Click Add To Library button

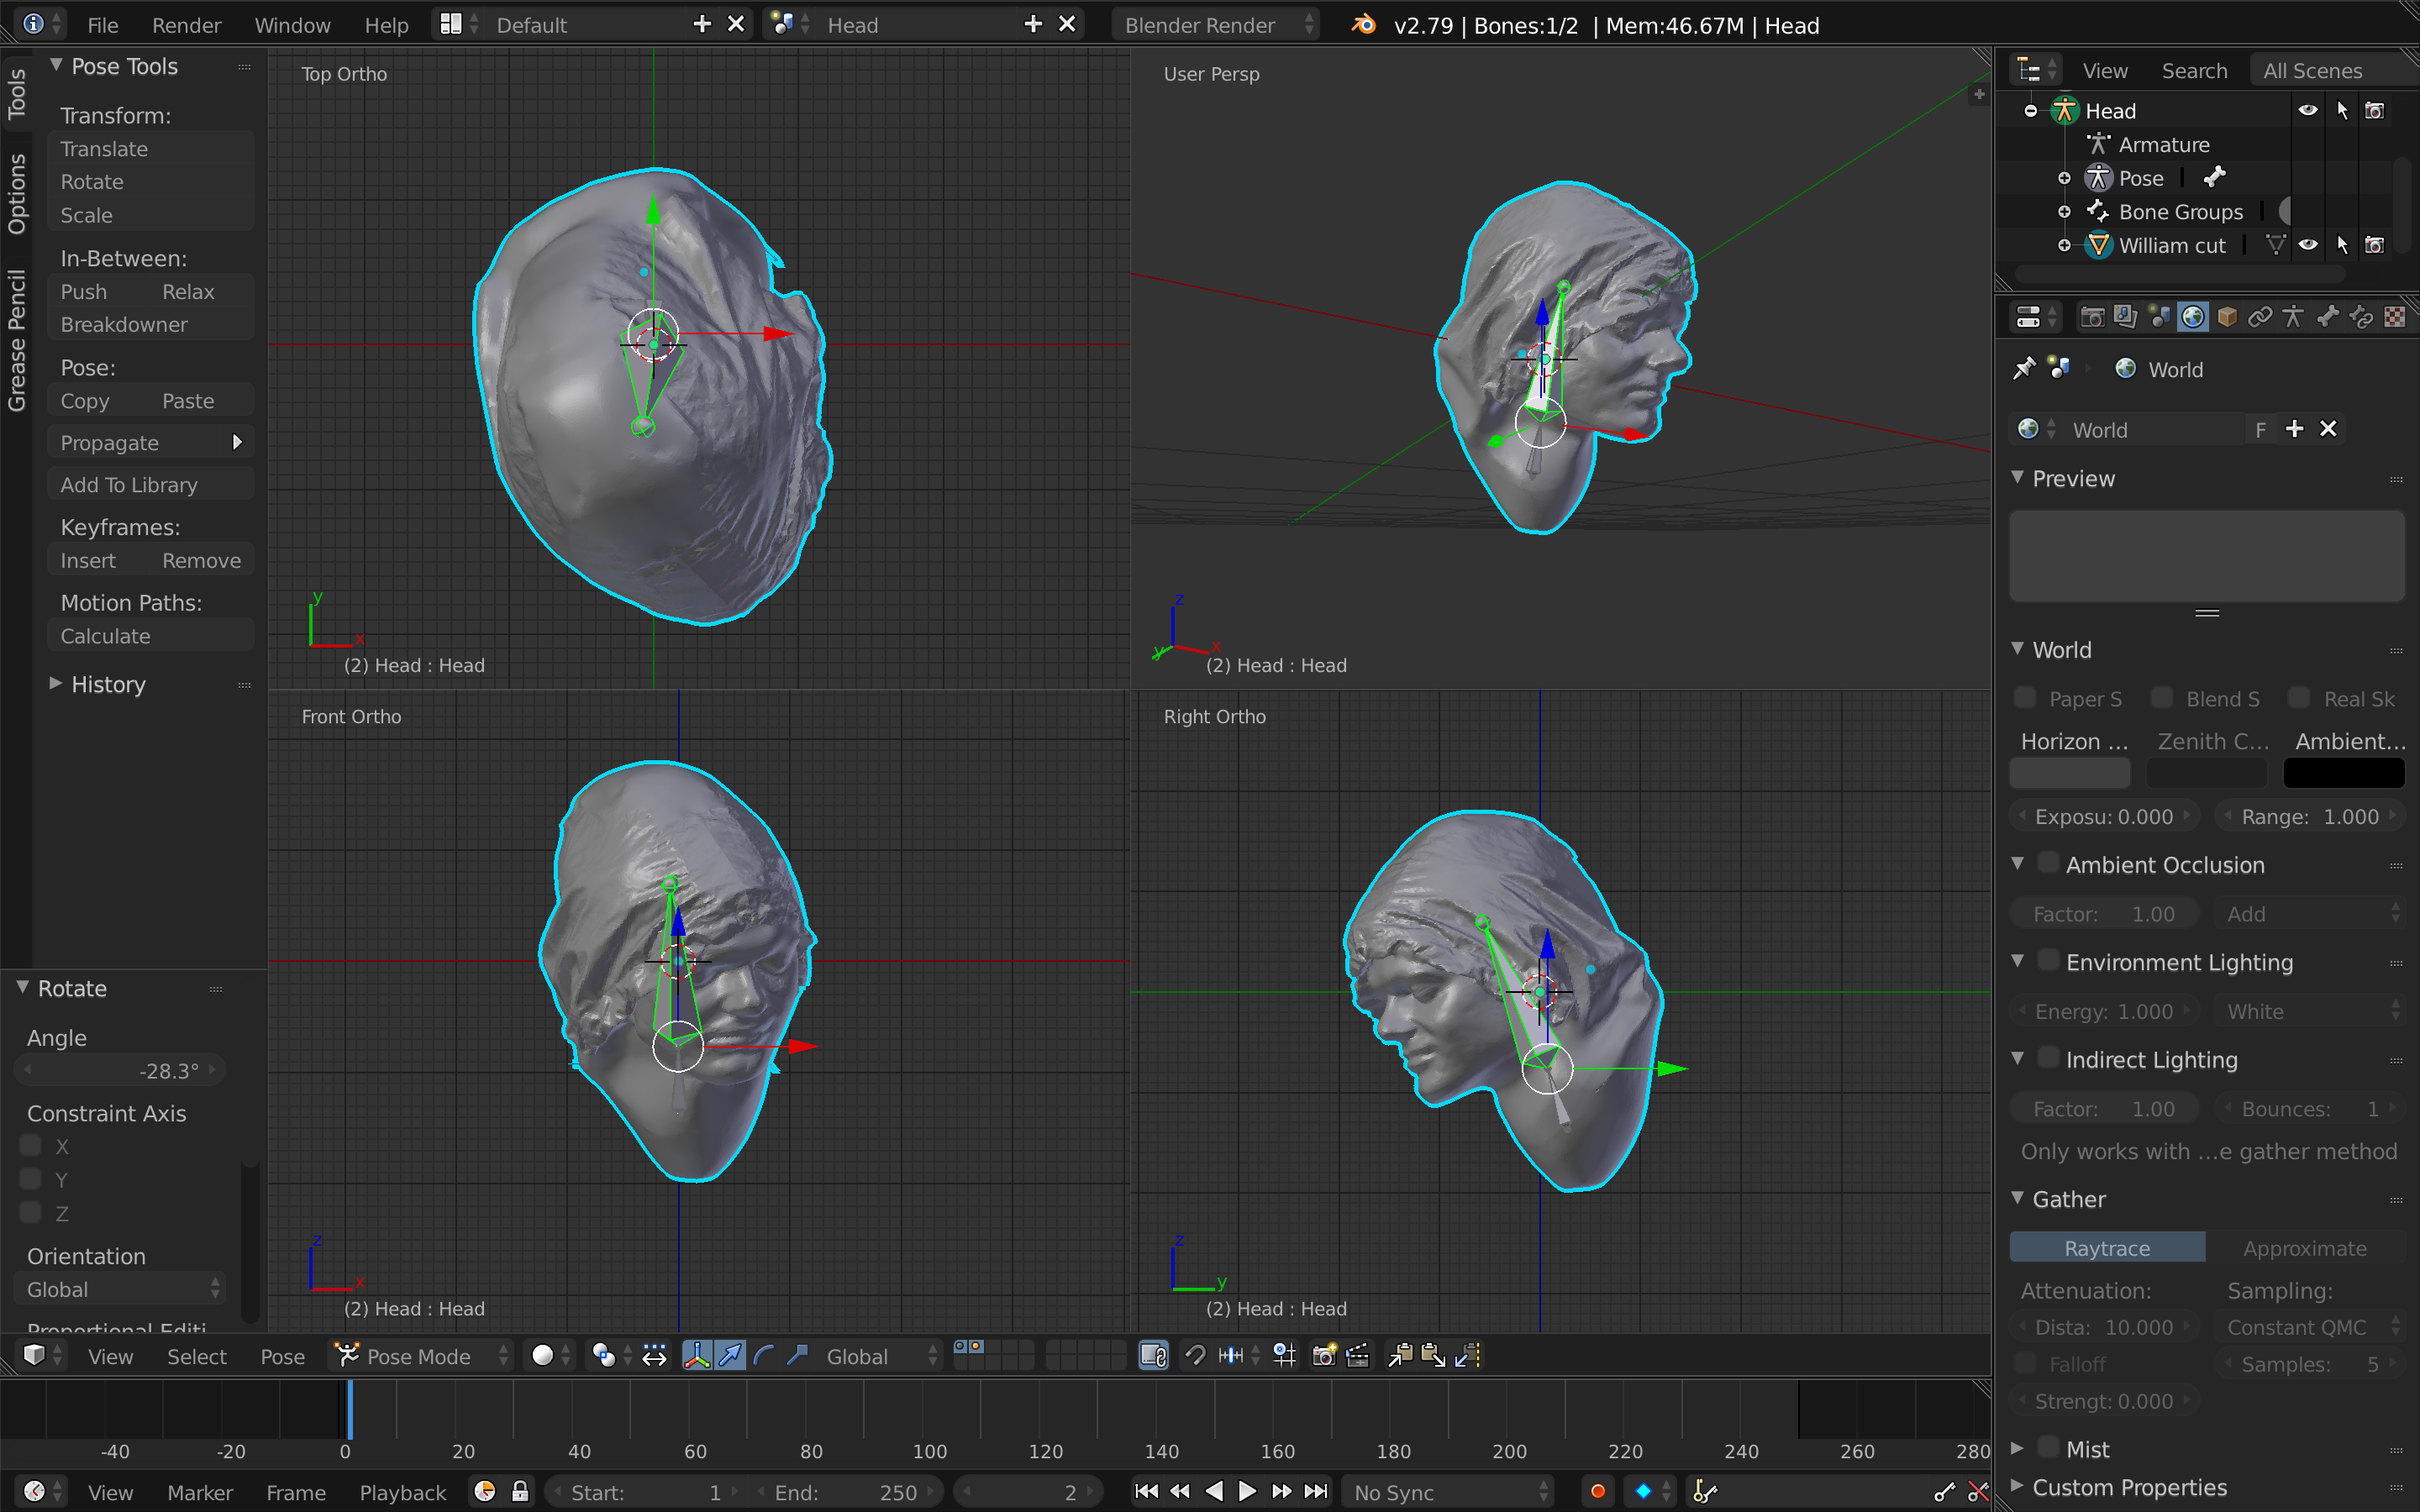click(150, 484)
